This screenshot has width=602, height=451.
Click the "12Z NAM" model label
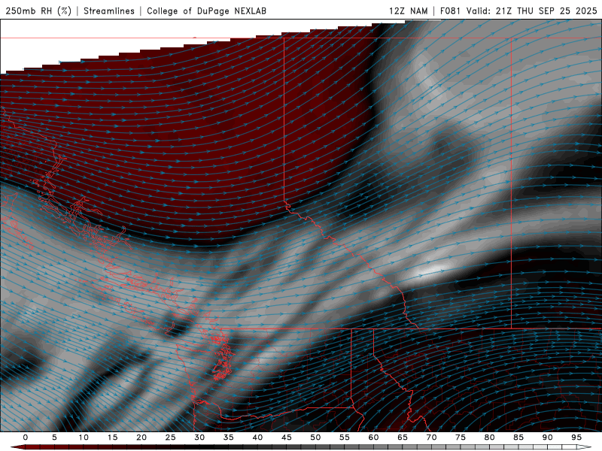[x=408, y=11]
